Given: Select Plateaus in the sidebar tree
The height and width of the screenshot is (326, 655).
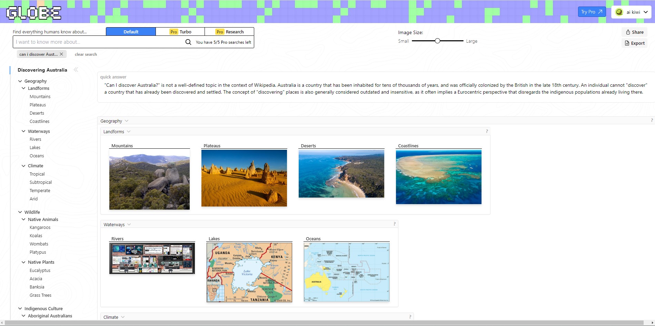Looking at the screenshot, I should (38, 105).
